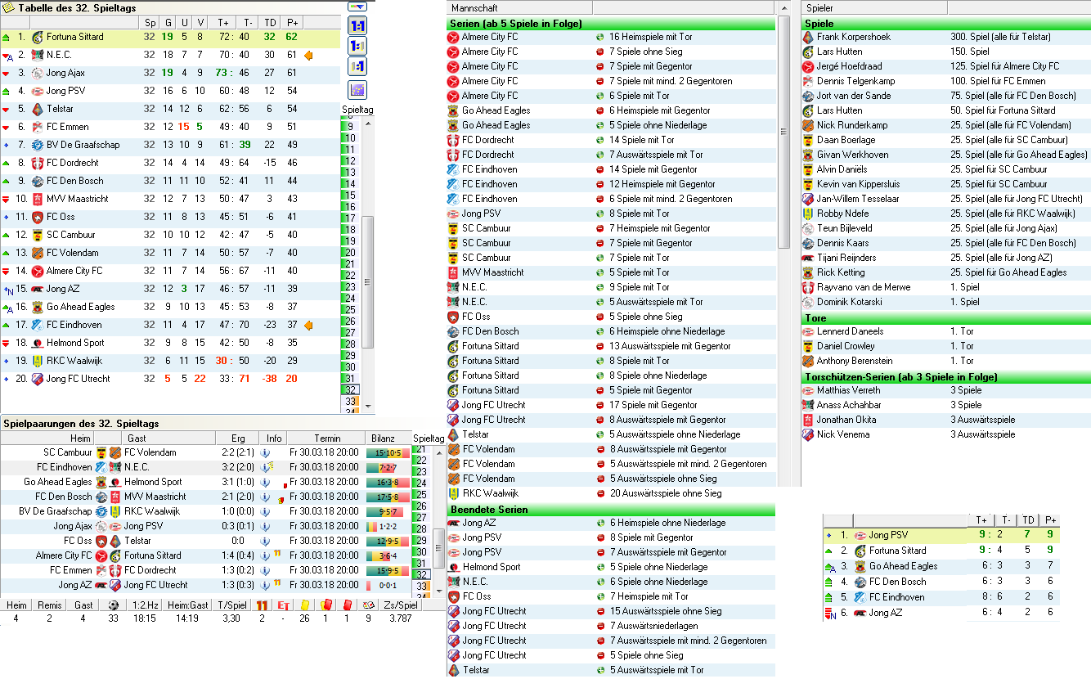The width and height of the screenshot is (1091, 679).
Task: Click the 'Termin' column header in fixtures
Action: [326, 438]
